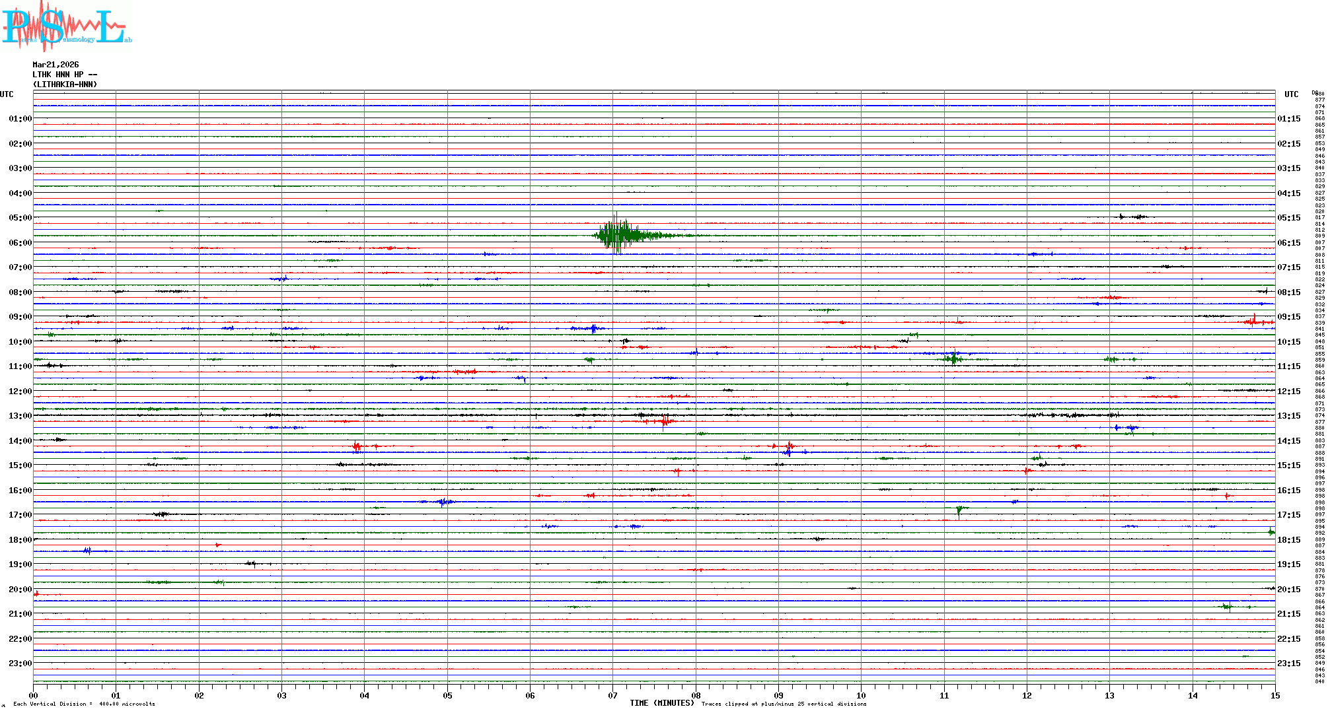This screenshot has width=1328, height=713.
Task: Click the top-right UTC header label
Action: tap(1291, 94)
